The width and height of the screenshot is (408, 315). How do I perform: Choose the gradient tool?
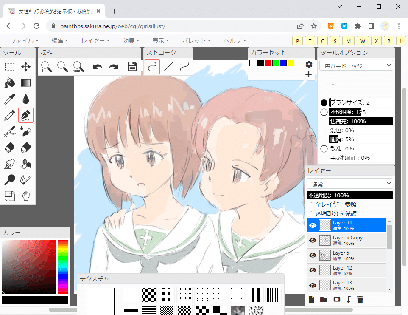(26, 83)
